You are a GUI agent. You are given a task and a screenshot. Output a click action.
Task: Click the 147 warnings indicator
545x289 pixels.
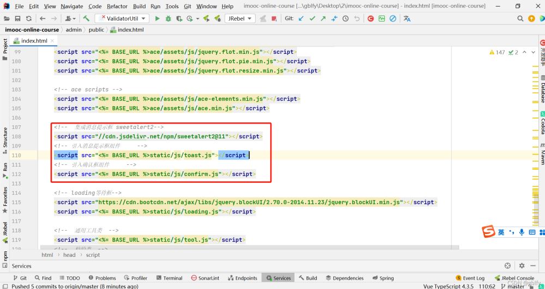coord(497,52)
